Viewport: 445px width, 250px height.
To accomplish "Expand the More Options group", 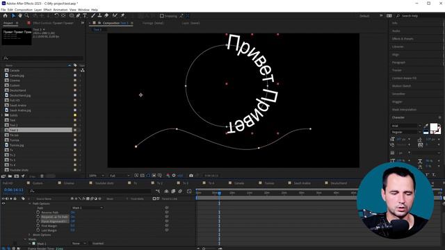I will click(30, 235).
